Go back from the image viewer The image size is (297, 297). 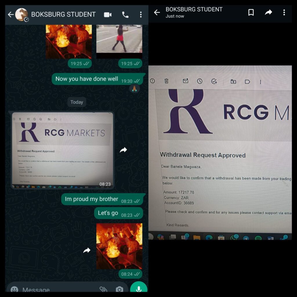157,12
